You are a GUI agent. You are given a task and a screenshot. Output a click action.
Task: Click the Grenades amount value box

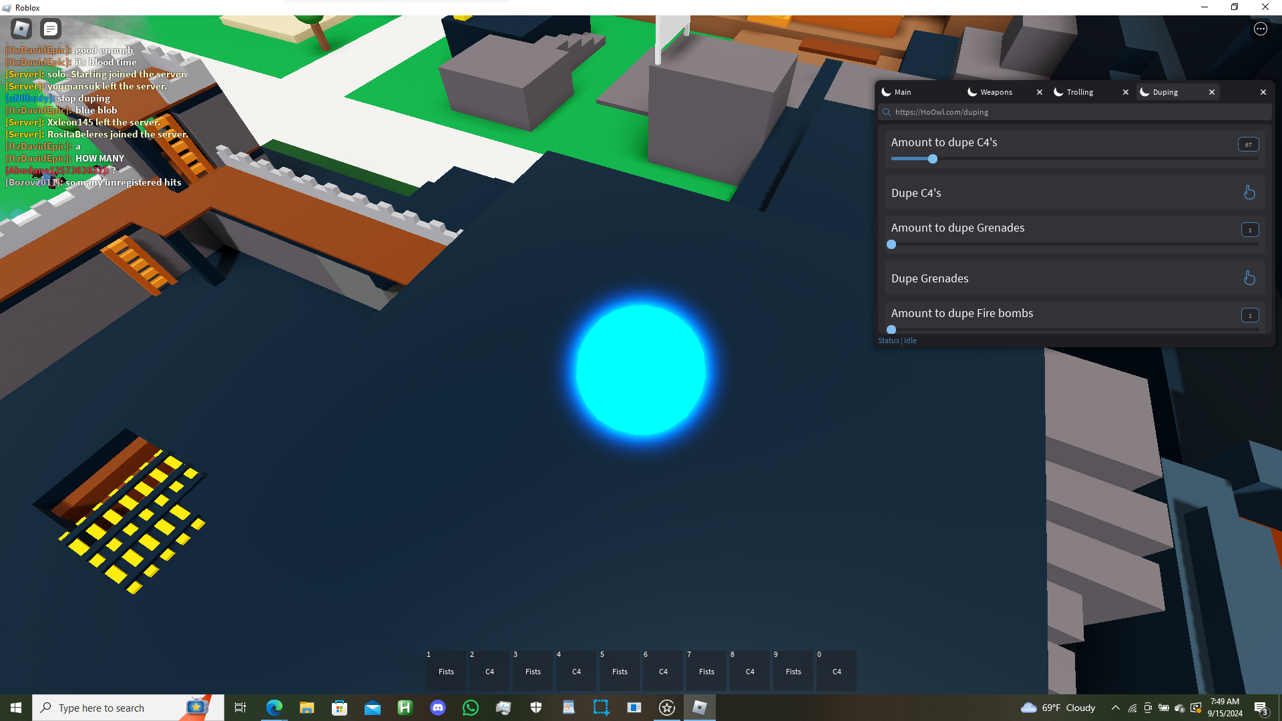pyautogui.click(x=1250, y=230)
